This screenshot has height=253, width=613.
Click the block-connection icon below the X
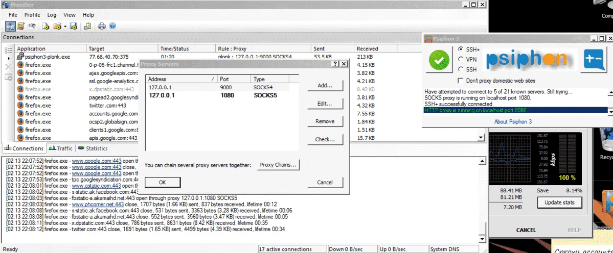point(8,77)
